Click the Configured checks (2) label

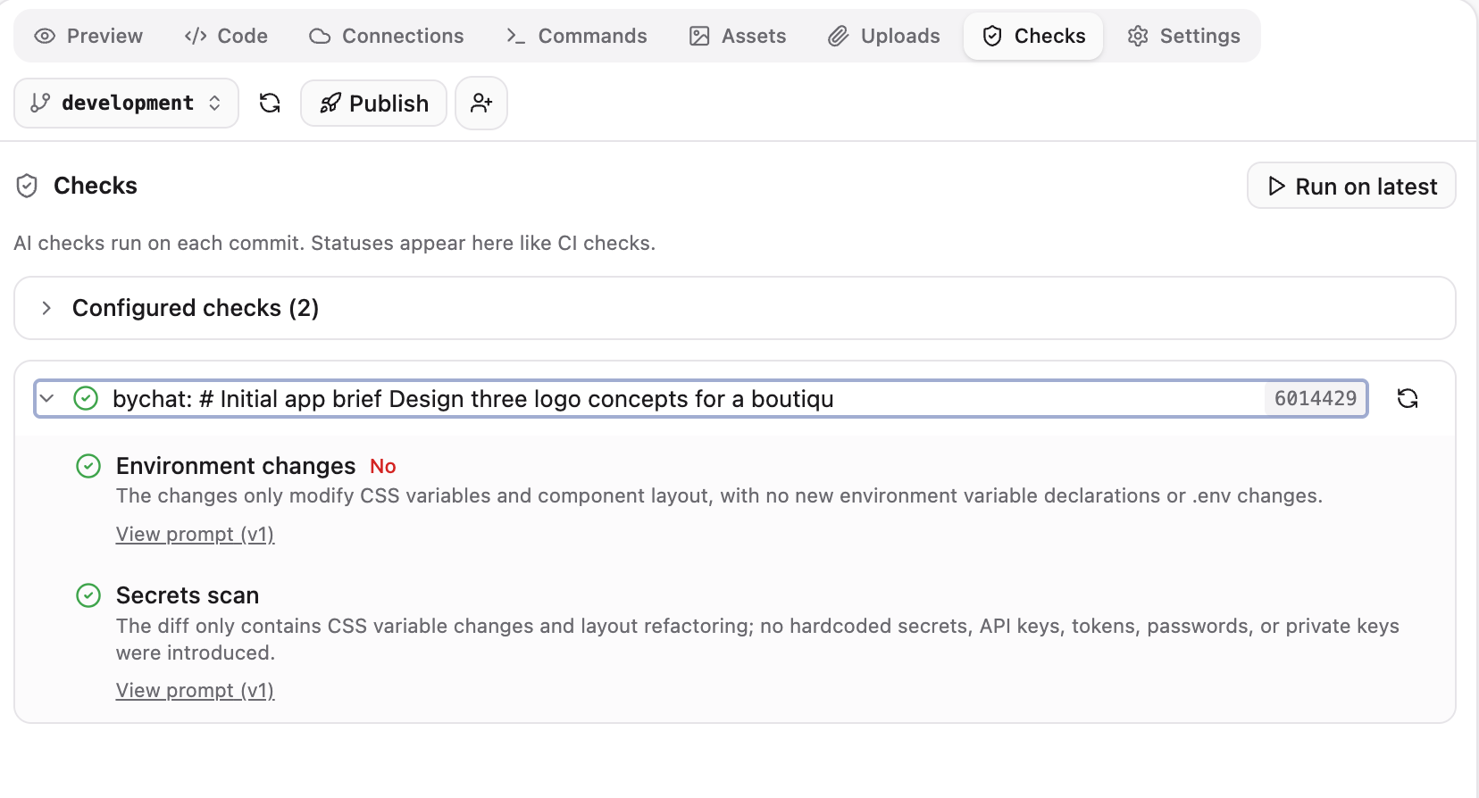point(196,308)
